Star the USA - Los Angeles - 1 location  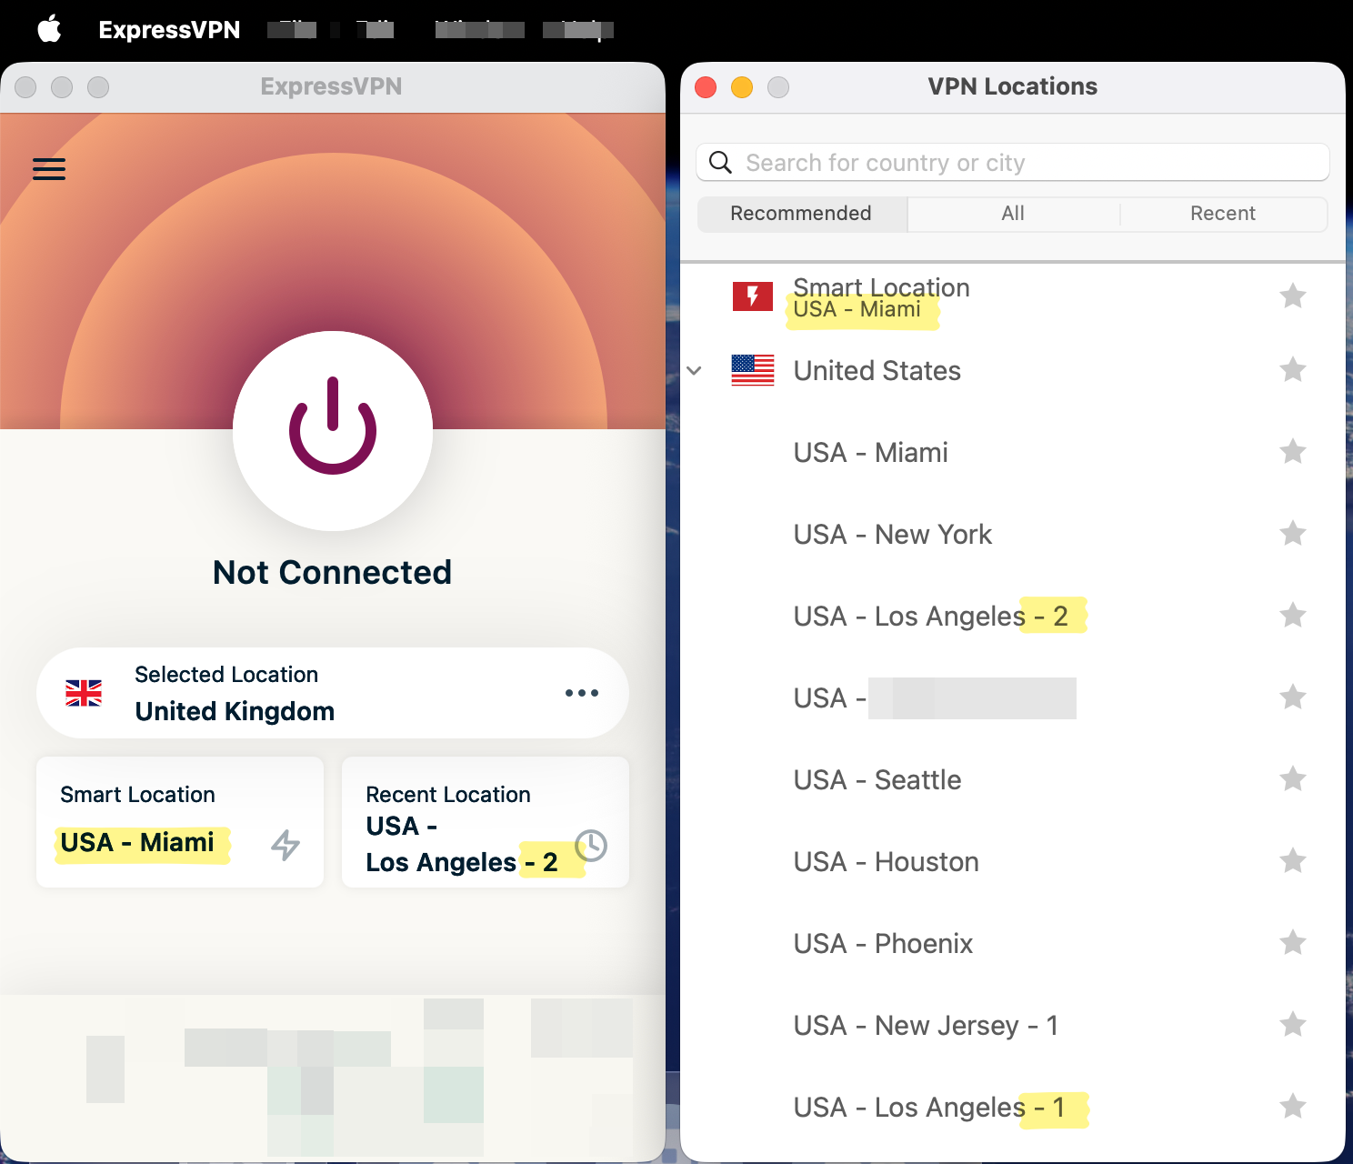click(1293, 1107)
